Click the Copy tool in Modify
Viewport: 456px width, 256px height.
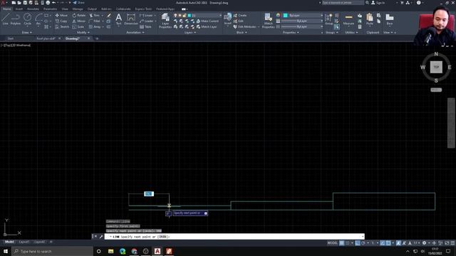(x=61, y=21)
